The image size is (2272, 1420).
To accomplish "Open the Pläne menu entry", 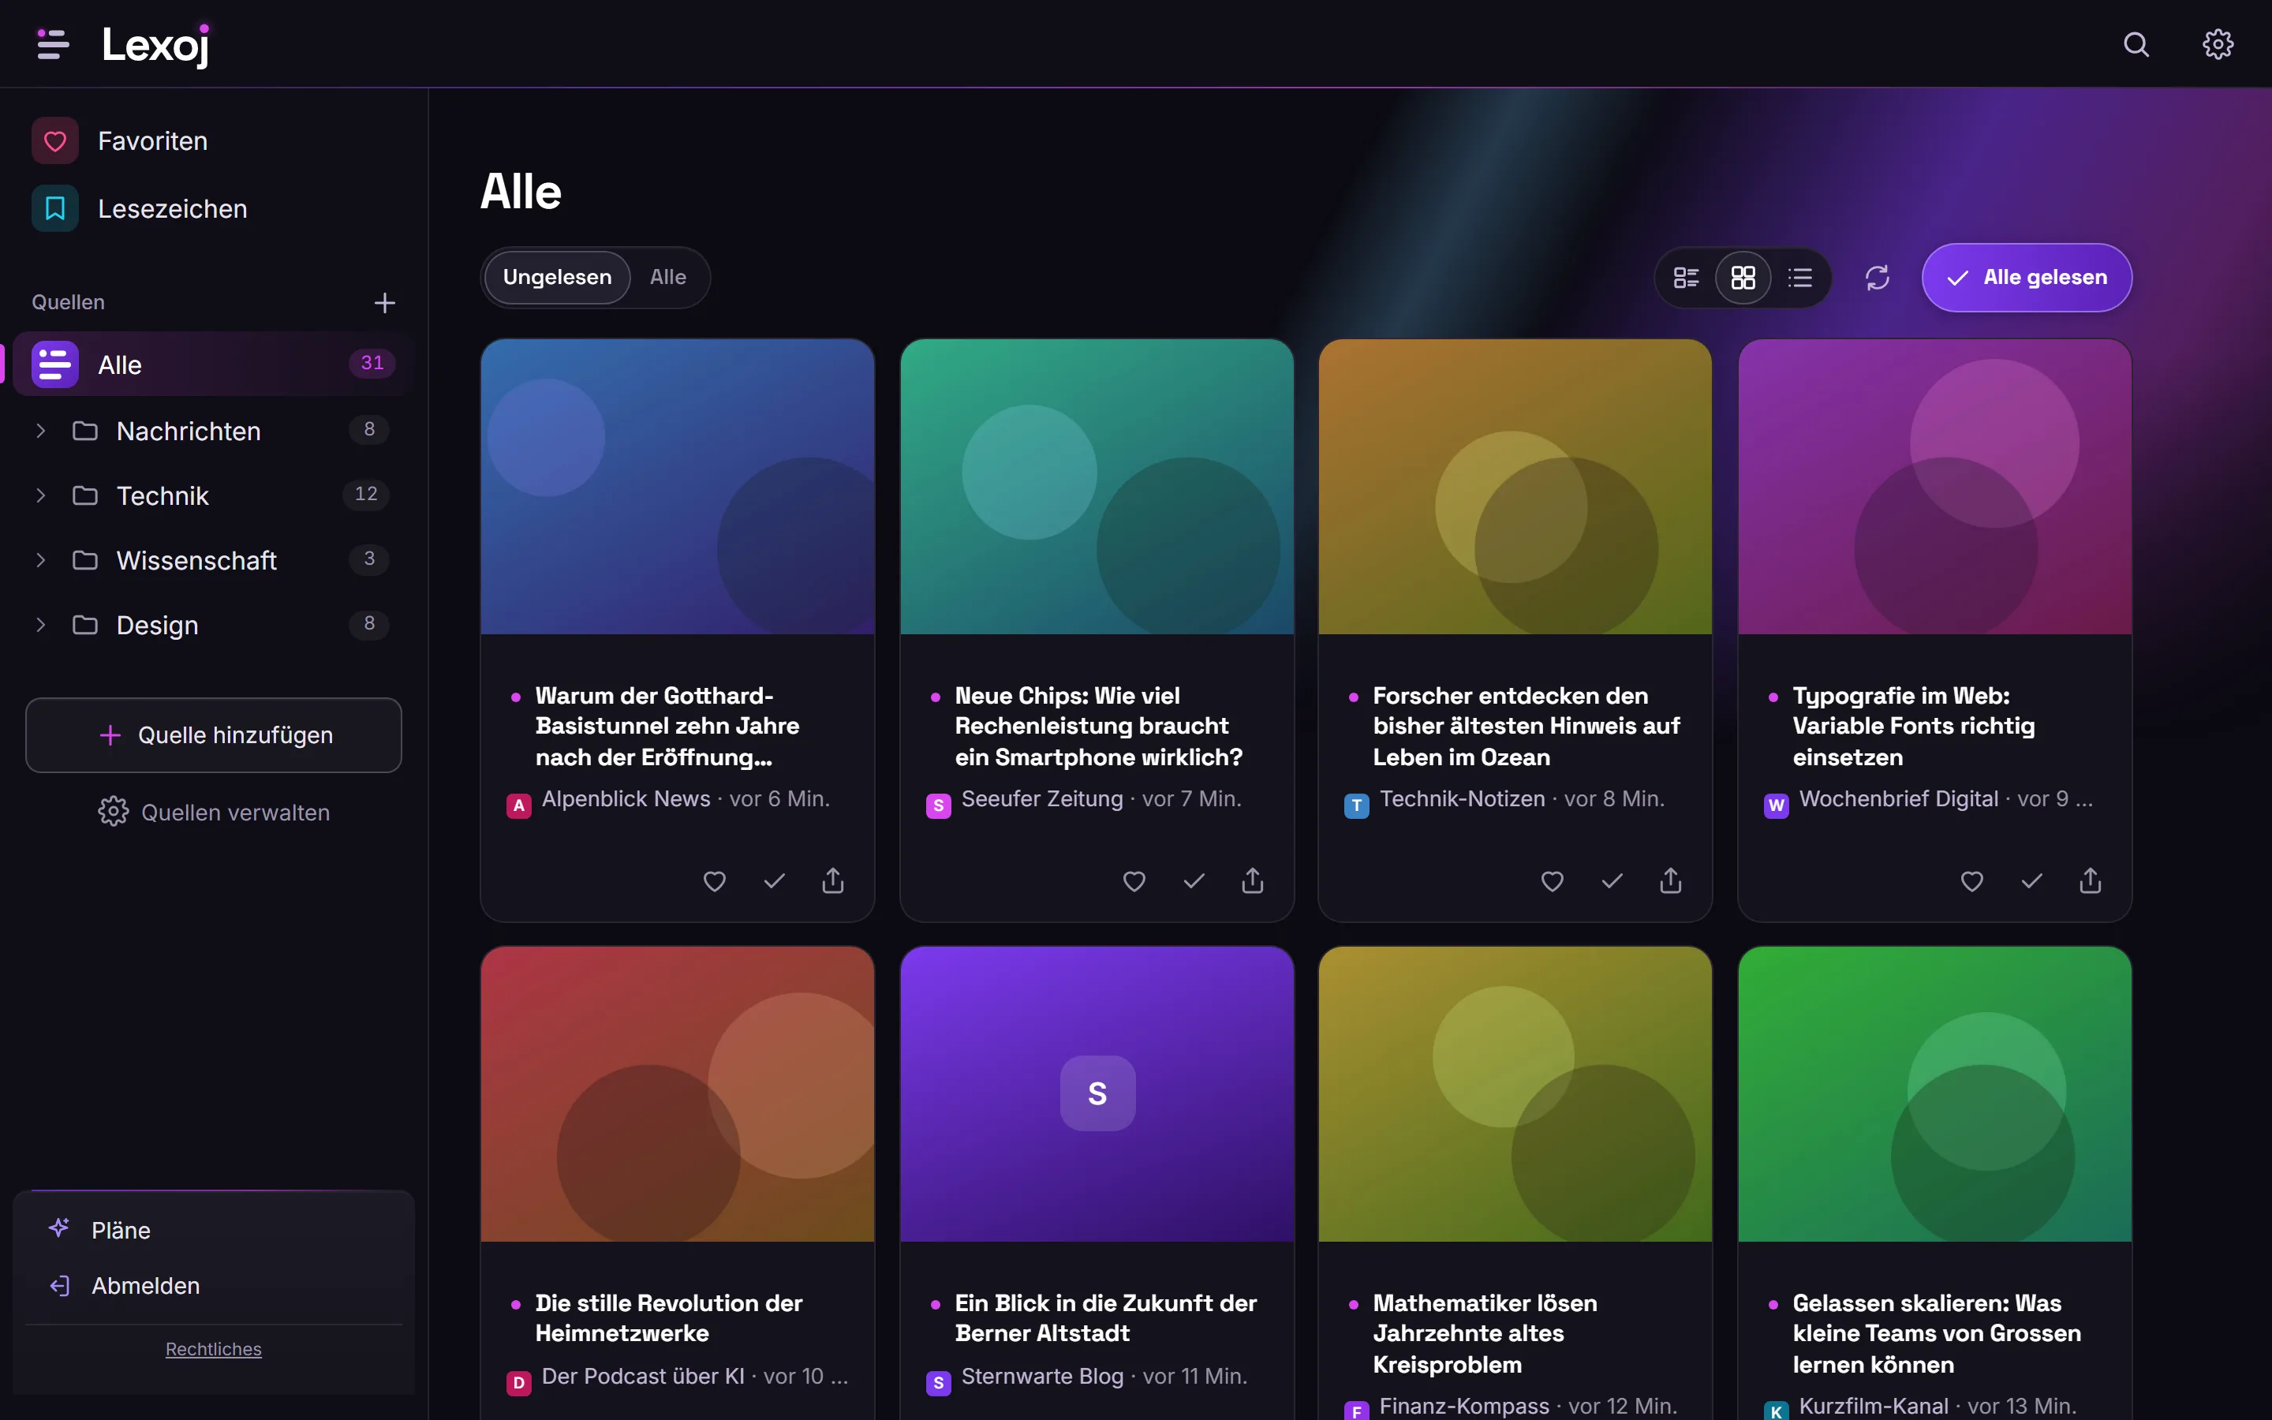I will [213, 1229].
